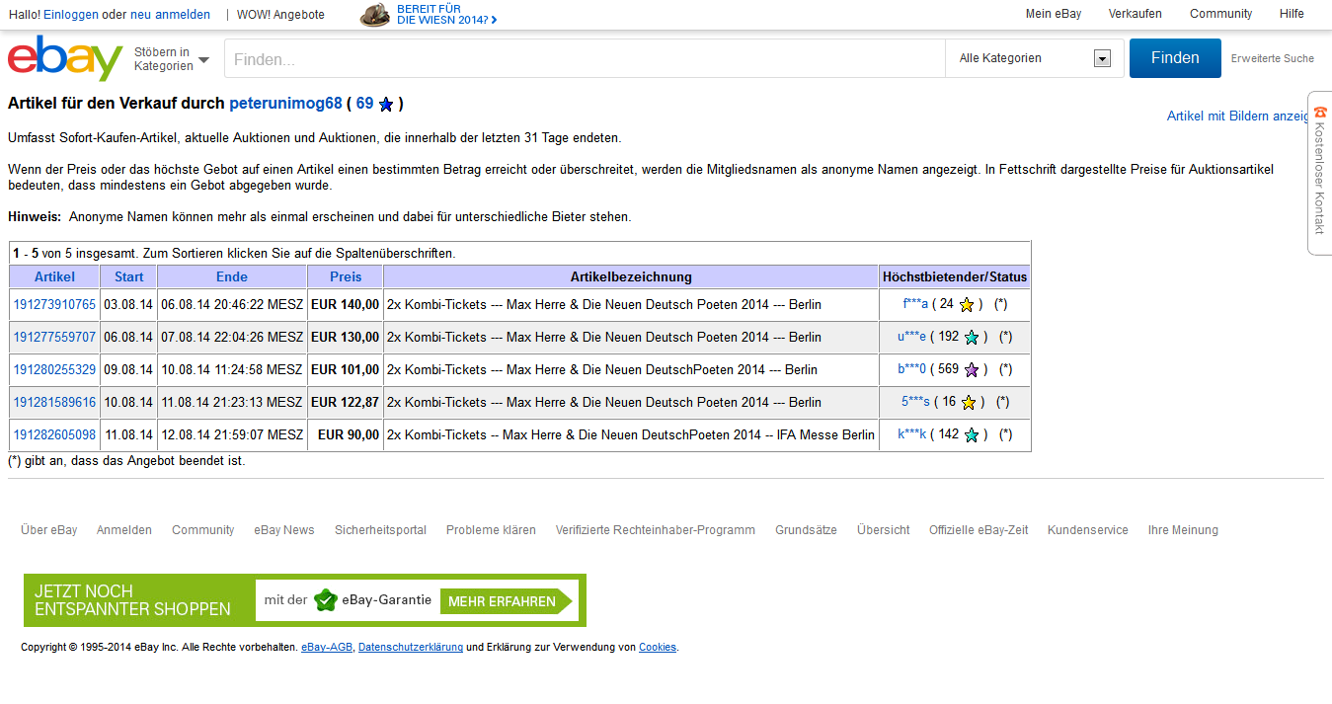
Task: Sort by Höchstbietender/Status column header
Action: (x=955, y=276)
